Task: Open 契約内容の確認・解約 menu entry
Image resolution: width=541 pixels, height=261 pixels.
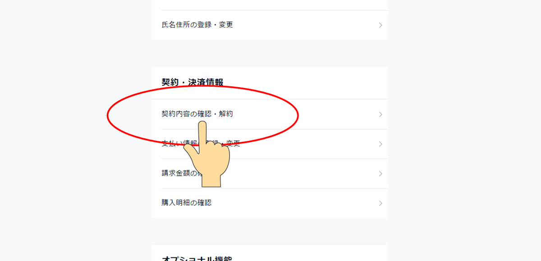Action: pos(270,114)
